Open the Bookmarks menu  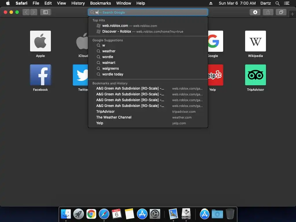[100, 3]
